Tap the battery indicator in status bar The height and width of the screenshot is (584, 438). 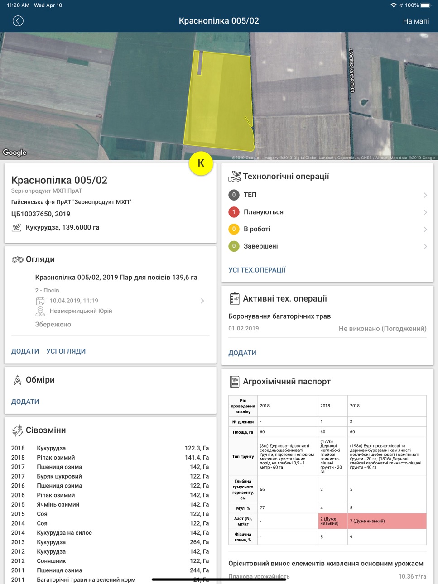coord(426,5)
